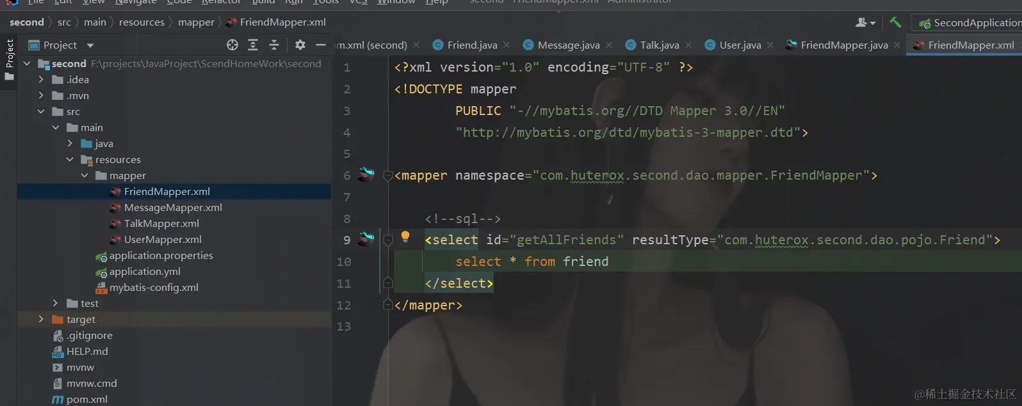Click 'src' in the navigation breadcrumb
This screenshot has width=1022, height=406.
64,22
